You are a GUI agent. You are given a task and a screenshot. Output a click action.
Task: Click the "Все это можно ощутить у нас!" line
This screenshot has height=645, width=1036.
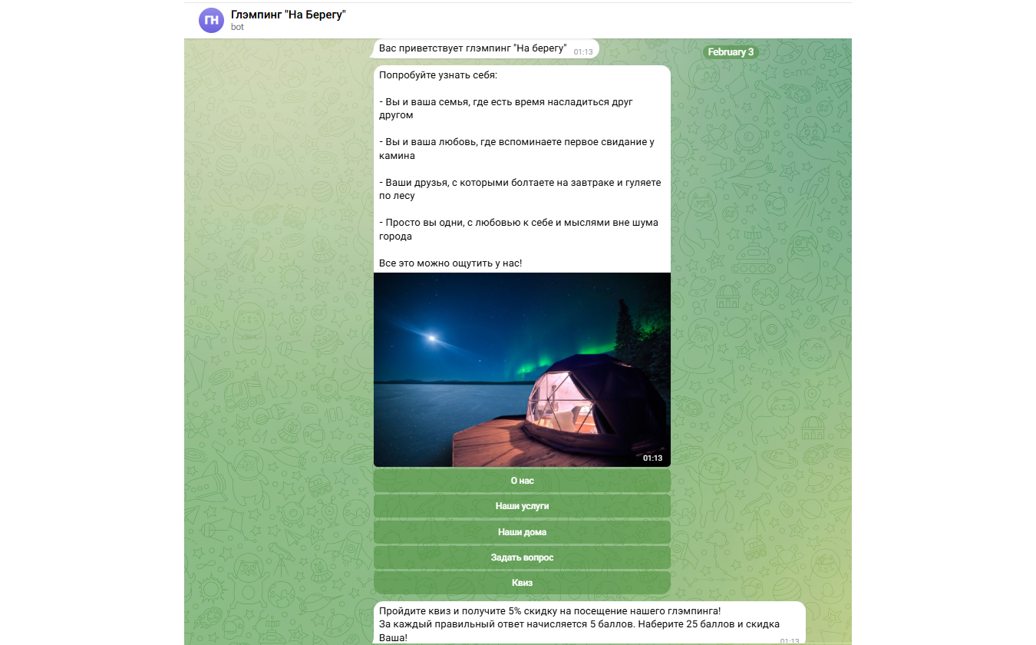450,263
